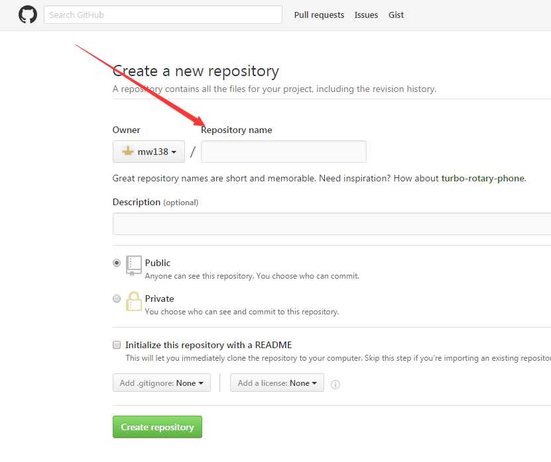Viewport: 551px width, 462px height.
Task: Click the Public label text
Action: click(x=157, y=263)
